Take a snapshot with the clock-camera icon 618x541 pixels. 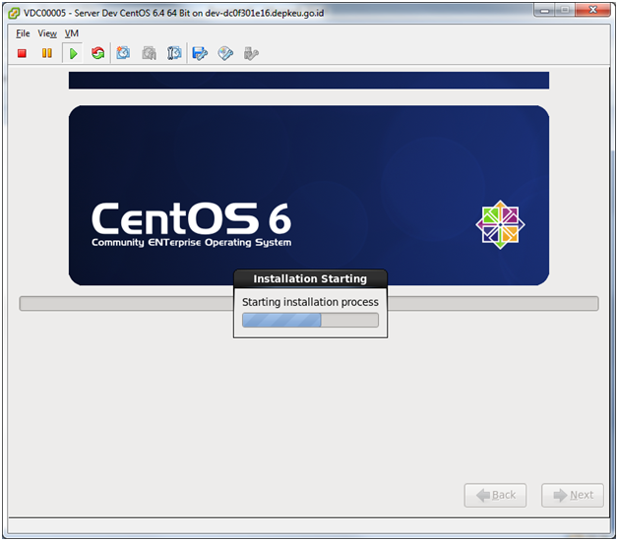click(123, 53)
